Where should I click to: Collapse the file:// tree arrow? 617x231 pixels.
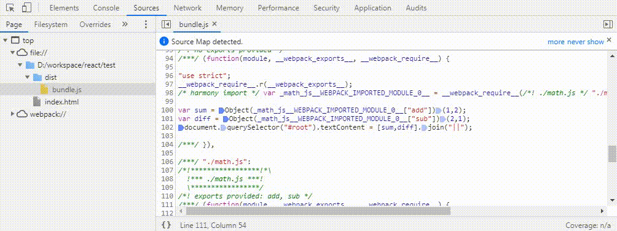[x=12, y=52]
